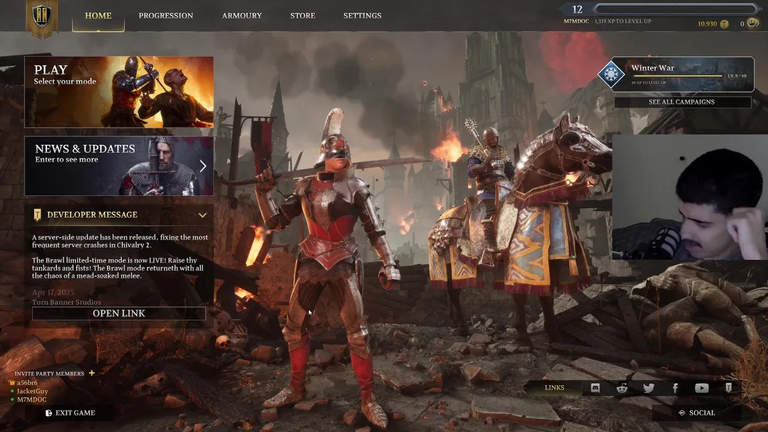
Task: Select party member a56br6
Action: coord(27,383)
